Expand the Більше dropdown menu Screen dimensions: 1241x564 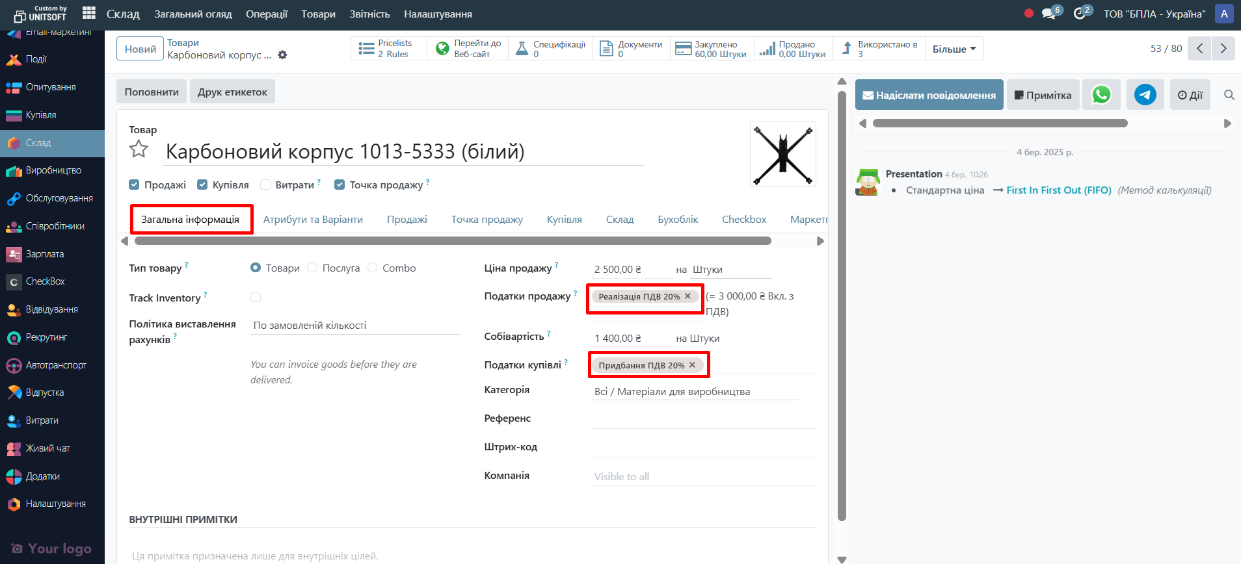(954, 49)
